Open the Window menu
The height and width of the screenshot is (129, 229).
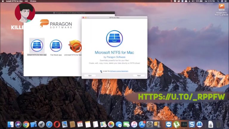coord(33,1)
